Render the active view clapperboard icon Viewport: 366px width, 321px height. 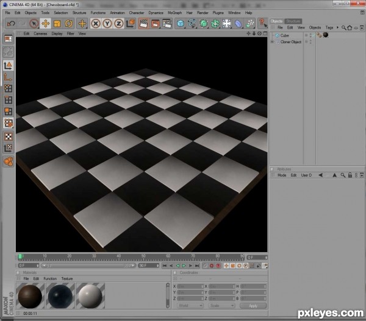click(x=144, y=24)
